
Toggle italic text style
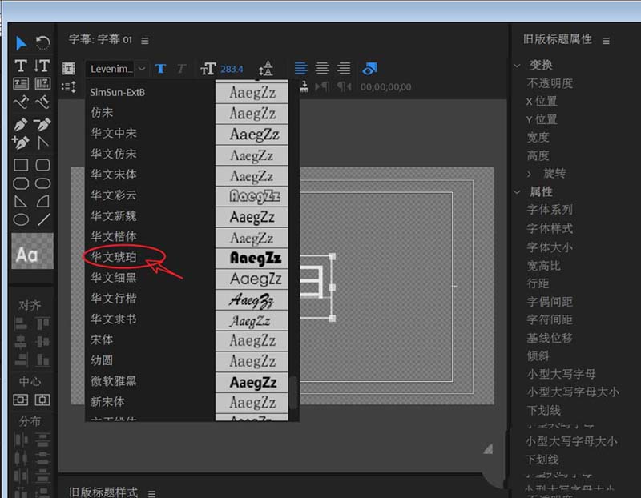coord(182,69)
